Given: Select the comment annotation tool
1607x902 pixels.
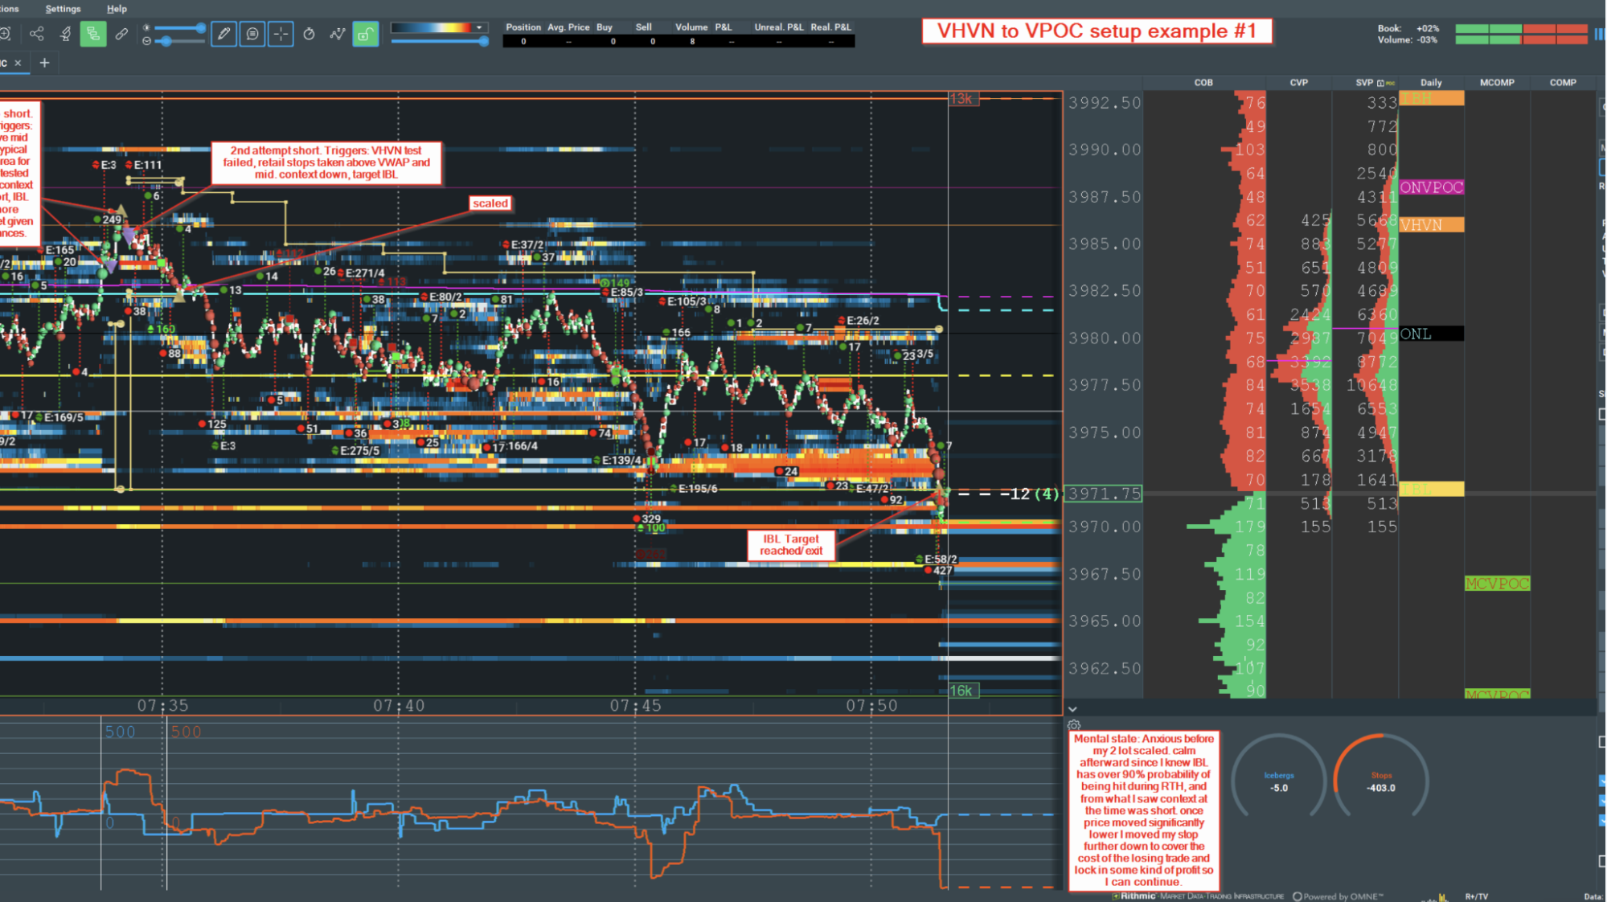Looking at the screenshot, I should click(252, 34).
